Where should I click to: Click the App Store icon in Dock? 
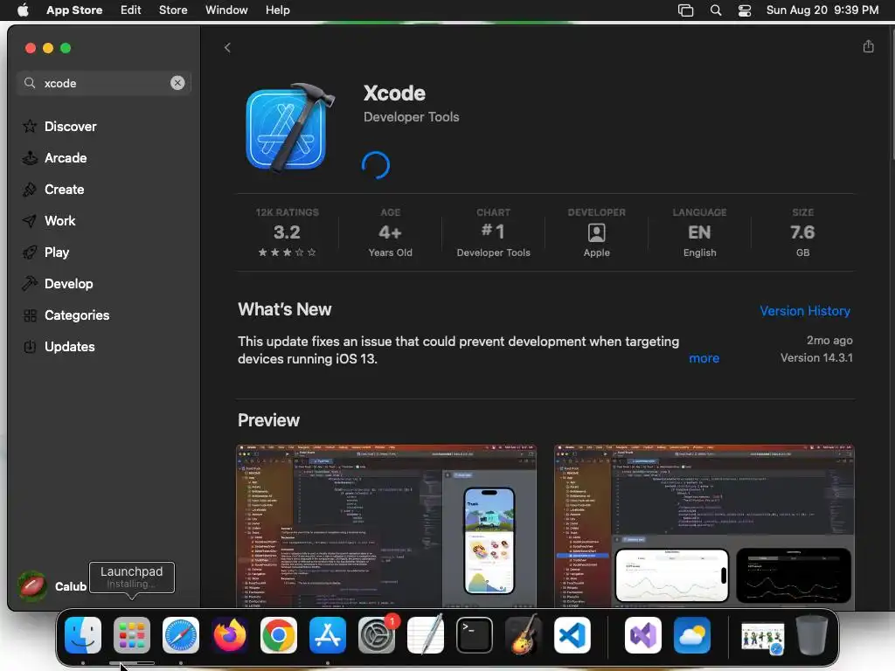(x=328, y=635)
